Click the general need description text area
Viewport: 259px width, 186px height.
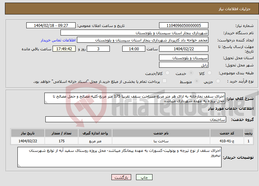(x=135, y=98)
